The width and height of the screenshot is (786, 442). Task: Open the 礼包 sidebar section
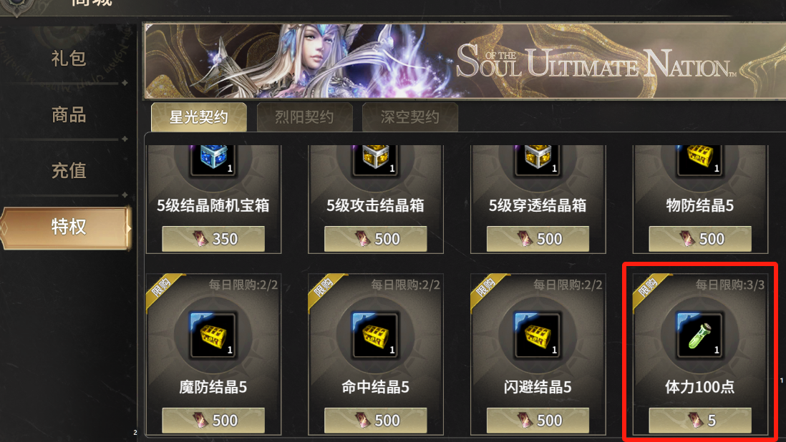pyautogui.click(x=69, y=59)
